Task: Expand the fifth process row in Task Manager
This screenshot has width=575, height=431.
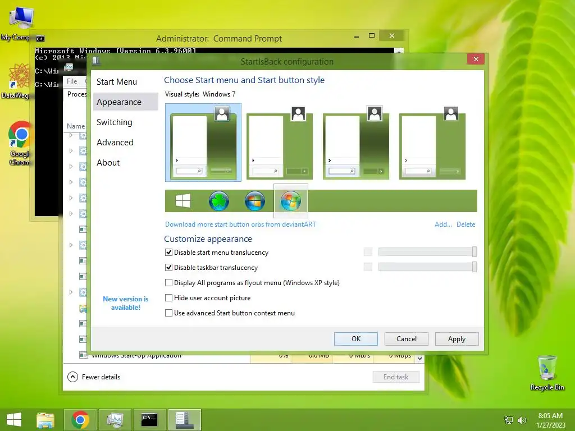Action: tap(71, 198)
